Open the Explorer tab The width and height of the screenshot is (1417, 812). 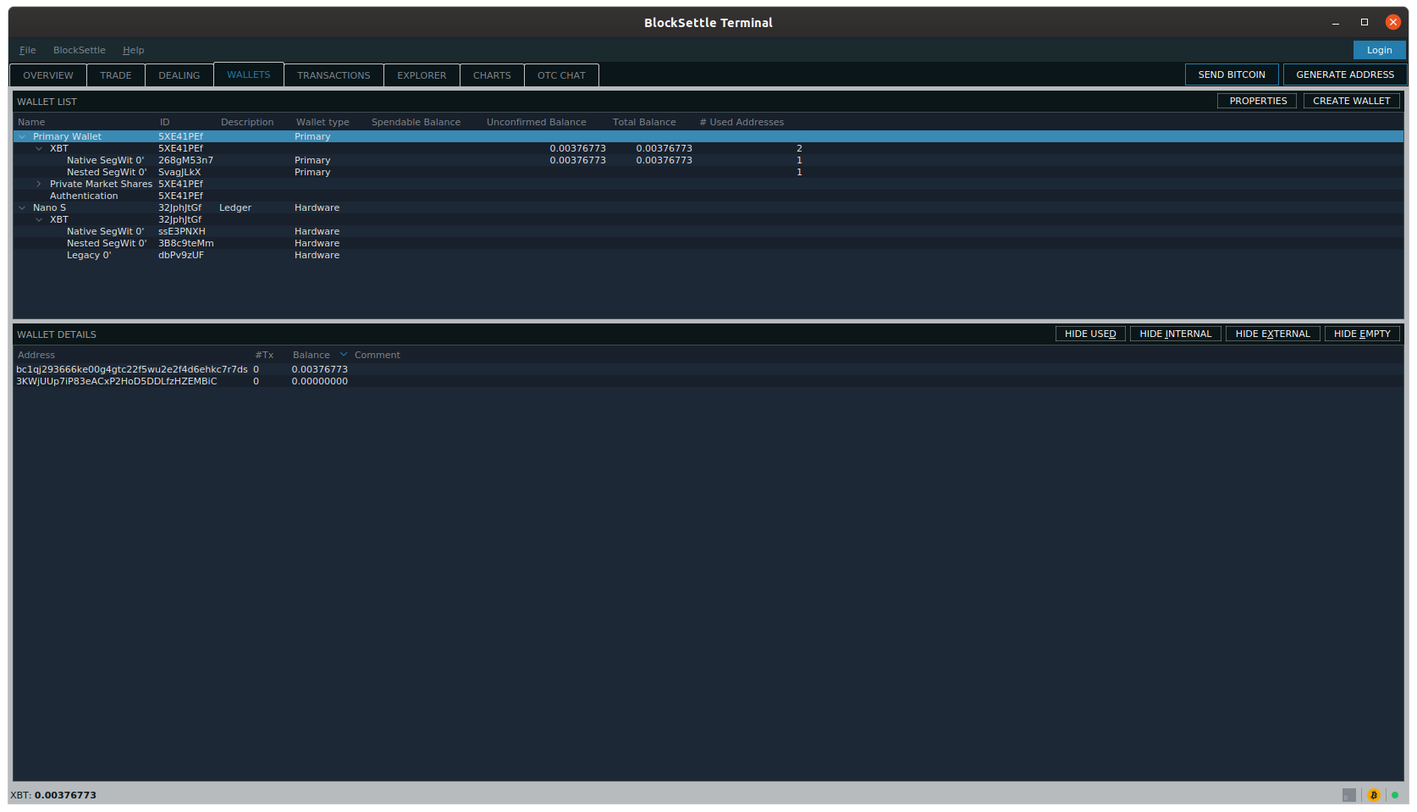[422, 75]
